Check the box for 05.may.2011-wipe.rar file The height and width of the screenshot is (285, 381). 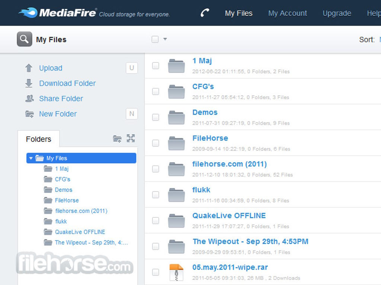tap(156, 272)
